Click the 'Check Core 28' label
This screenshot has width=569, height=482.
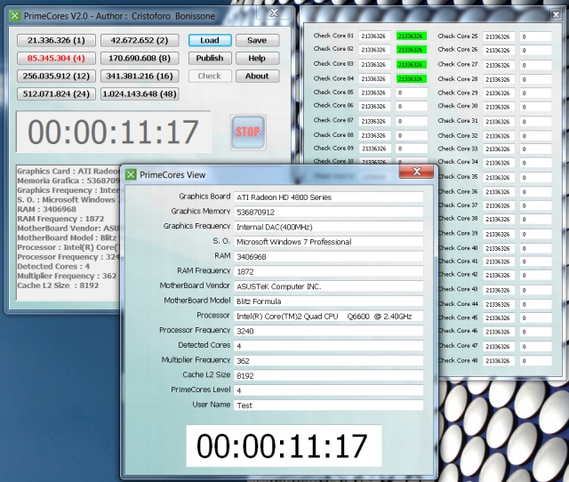point(458,79)
